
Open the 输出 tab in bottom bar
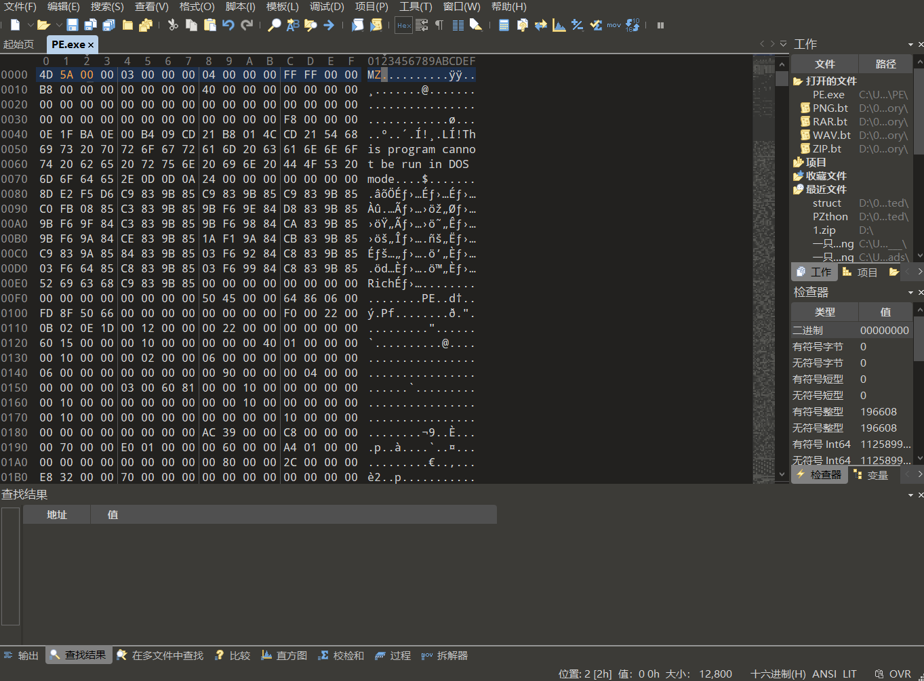pos(22,655)
